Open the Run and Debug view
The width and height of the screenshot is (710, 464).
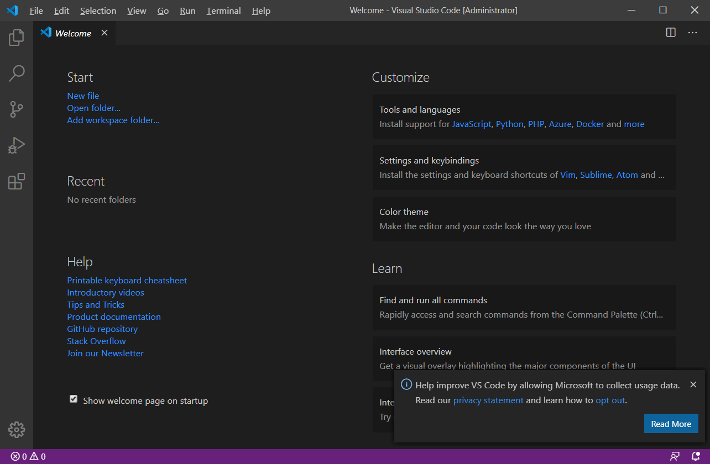pyautogui.click(x=17, y=145)
